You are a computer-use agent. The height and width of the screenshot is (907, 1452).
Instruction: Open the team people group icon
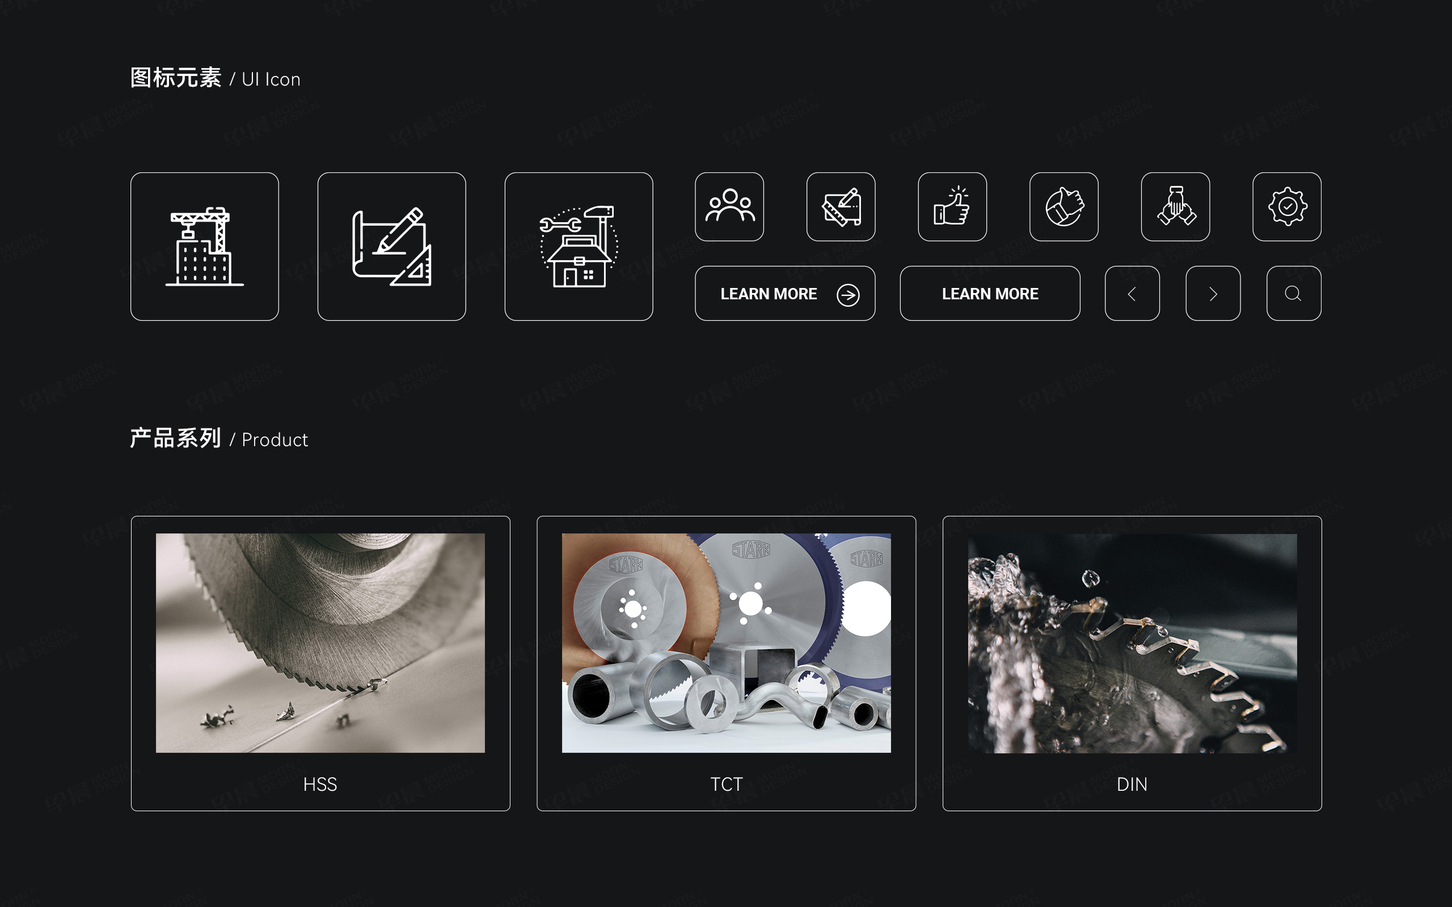tap(729, 207)
